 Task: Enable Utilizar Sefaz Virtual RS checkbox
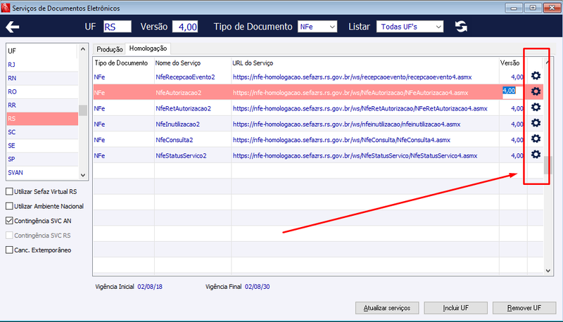pos(9,191)
